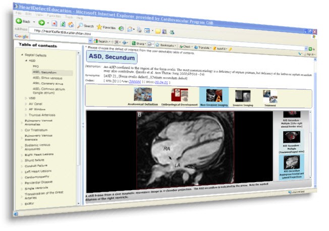Open the Help menu
This screenshot has height=231, width=329.
80,18
